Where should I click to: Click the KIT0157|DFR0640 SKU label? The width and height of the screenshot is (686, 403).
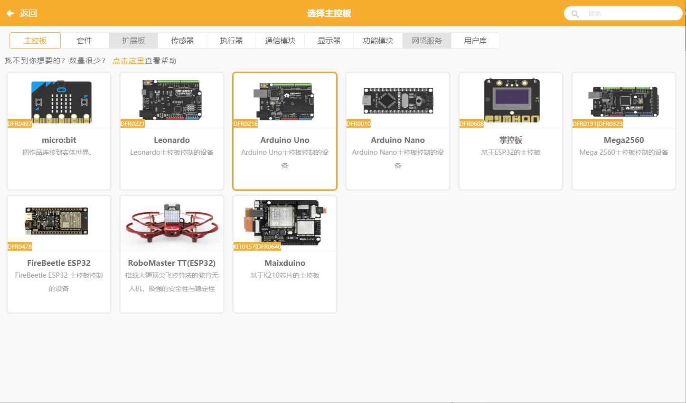pyautogui.click(x=257, y=247)
